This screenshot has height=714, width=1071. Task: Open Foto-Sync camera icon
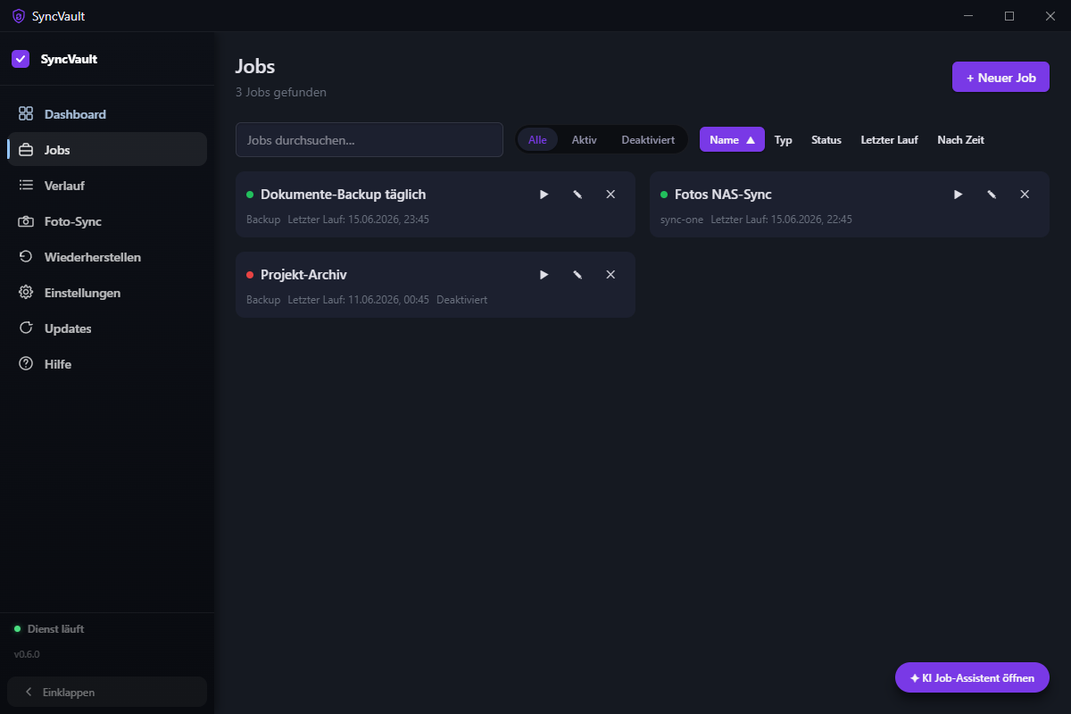click(x=27, y=221)
